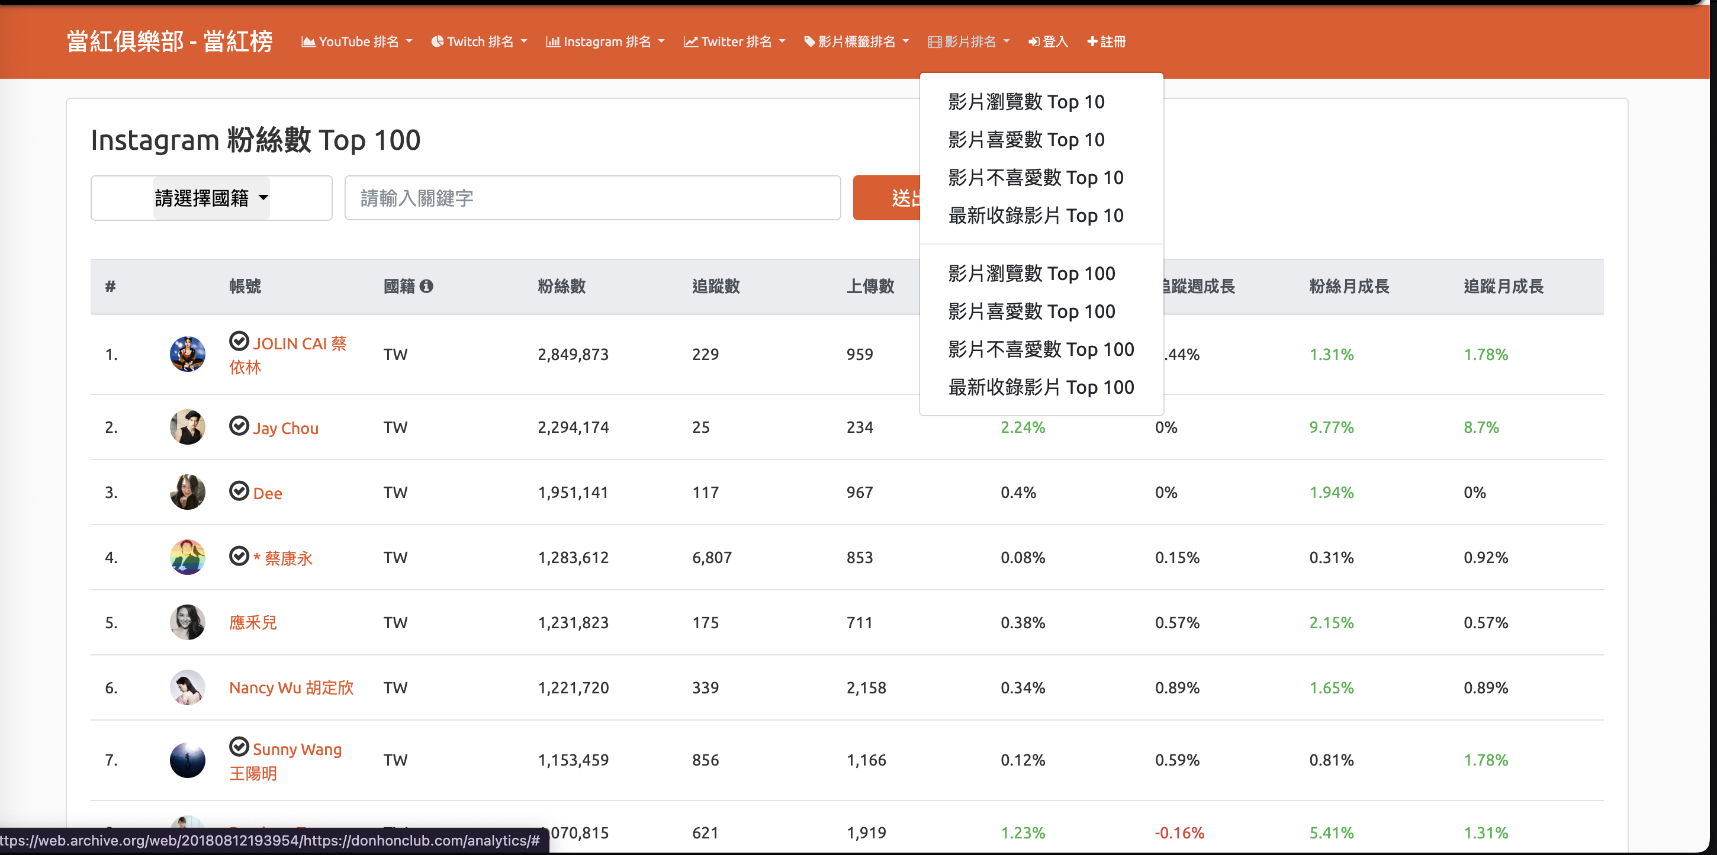Click the plus icon next to 註冊
The width and height of the screenshot is (1717, 855).
click(1092, 41)
